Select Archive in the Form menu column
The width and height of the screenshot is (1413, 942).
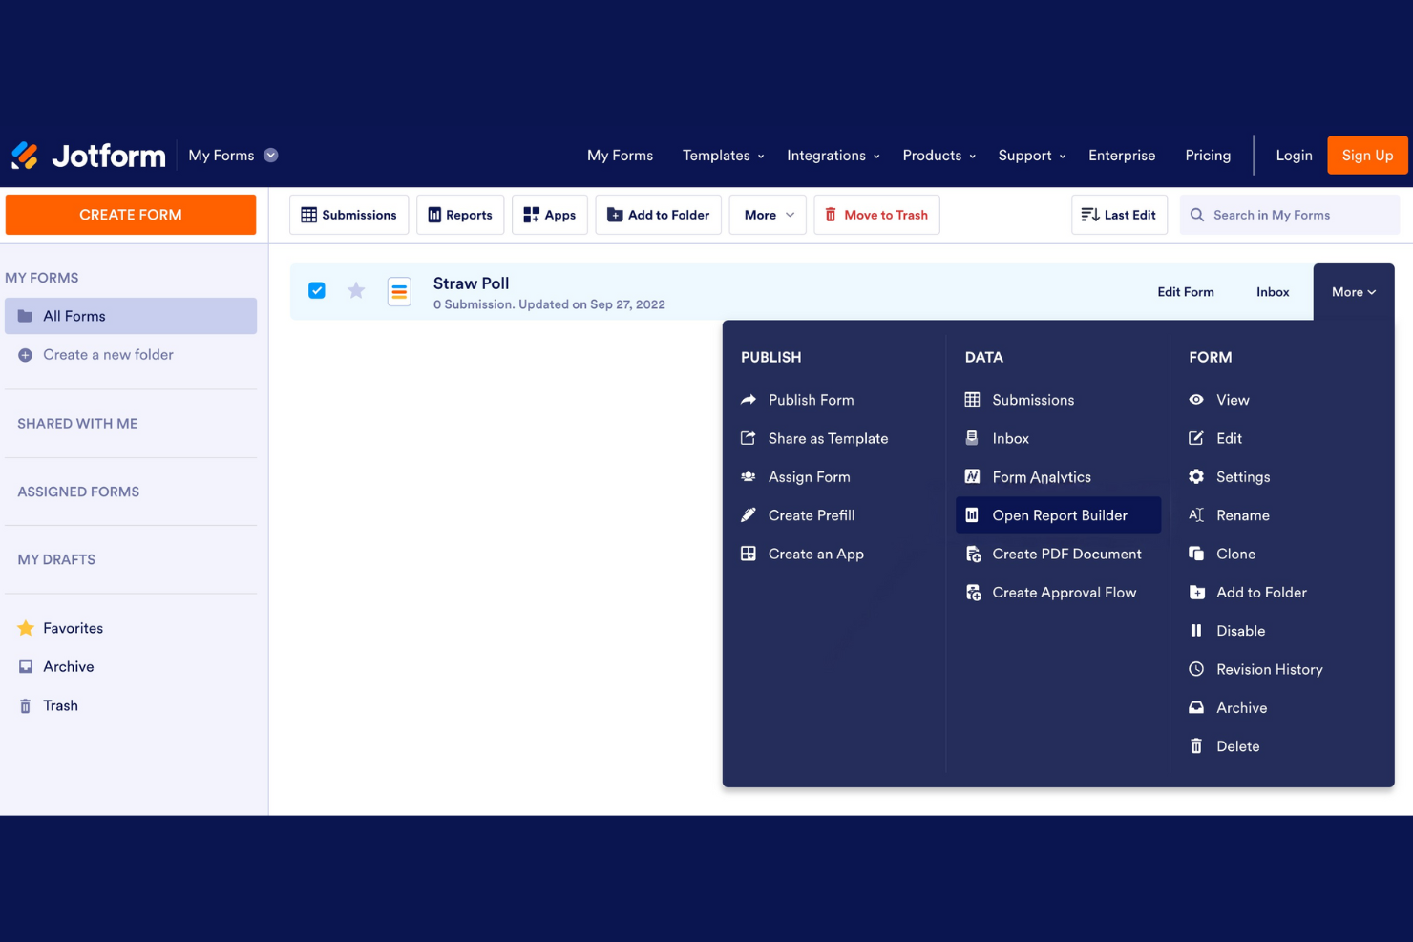(1241, 708)
